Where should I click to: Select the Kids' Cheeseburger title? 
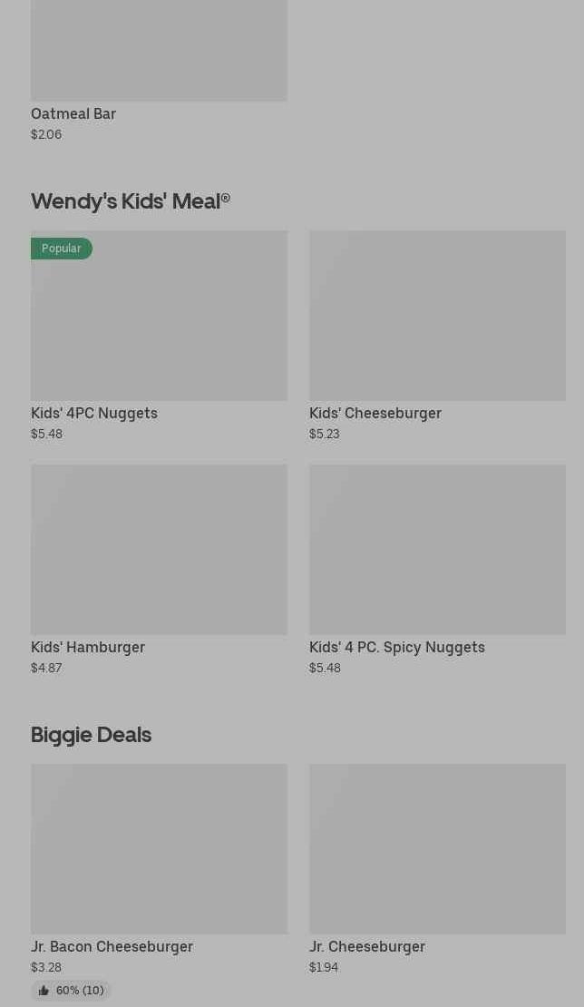(x=375, y=413)
